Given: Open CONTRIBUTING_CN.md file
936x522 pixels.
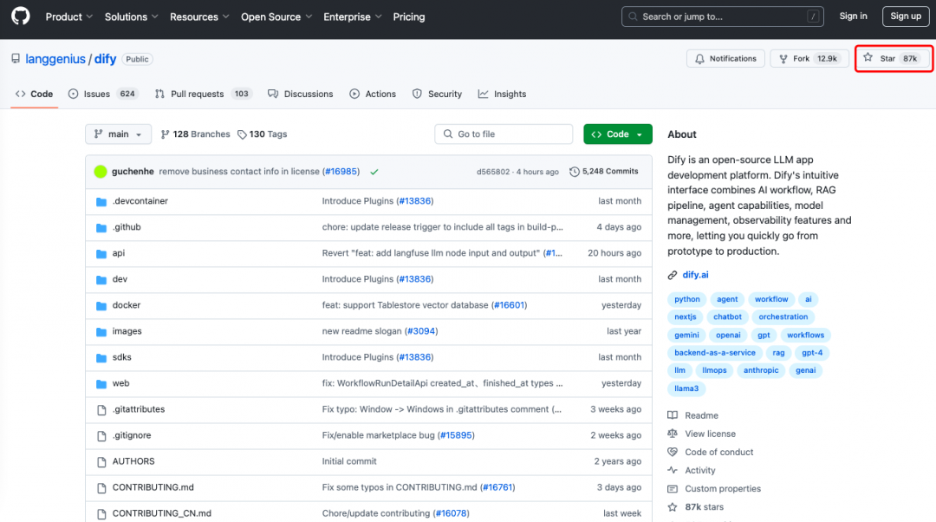Looking at the screenshot, I should pos(162,513).
